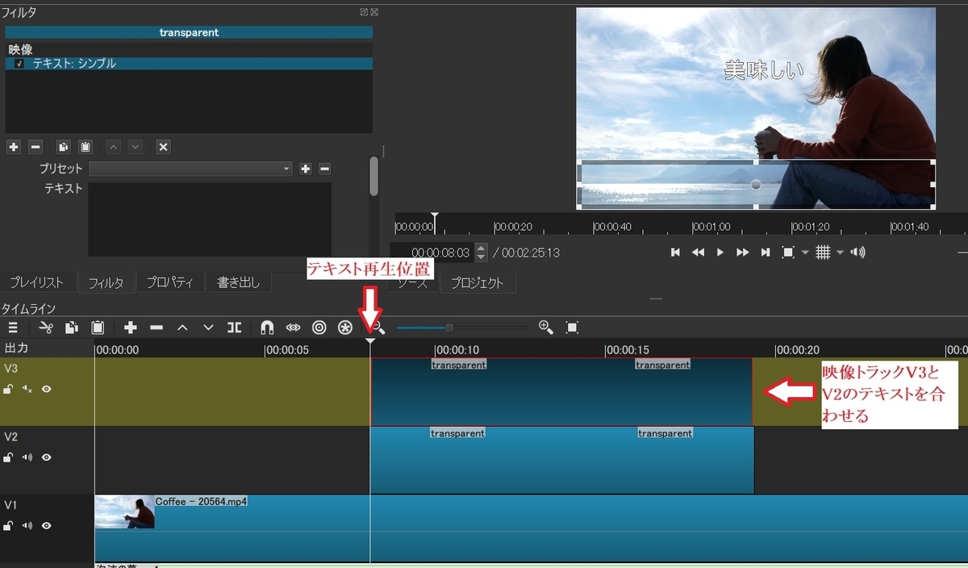The height and width of the screenshot is (568, 968).
Task: Delete preset with minus button
Action: click(324, 169)
